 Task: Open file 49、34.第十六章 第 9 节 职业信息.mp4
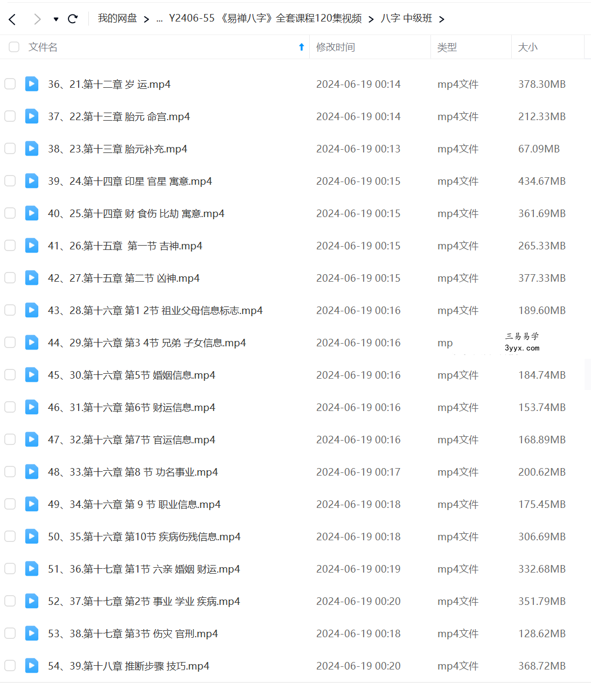tap(134, 504)
